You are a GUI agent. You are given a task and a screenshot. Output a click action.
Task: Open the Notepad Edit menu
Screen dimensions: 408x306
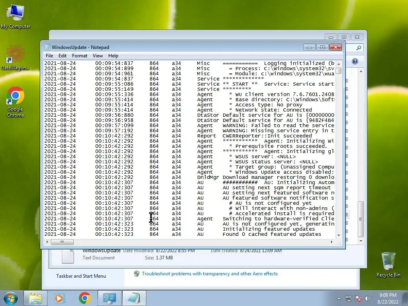pyautogui.click(x=63, y=56)
